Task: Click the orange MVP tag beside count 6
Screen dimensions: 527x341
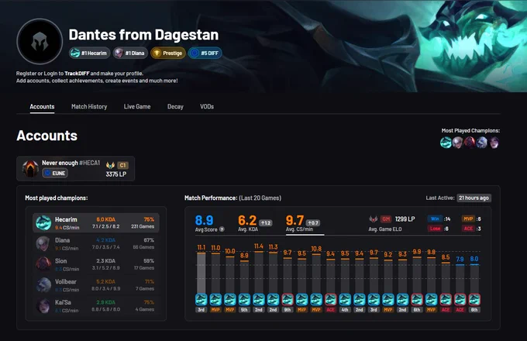Action: [468, 219]
